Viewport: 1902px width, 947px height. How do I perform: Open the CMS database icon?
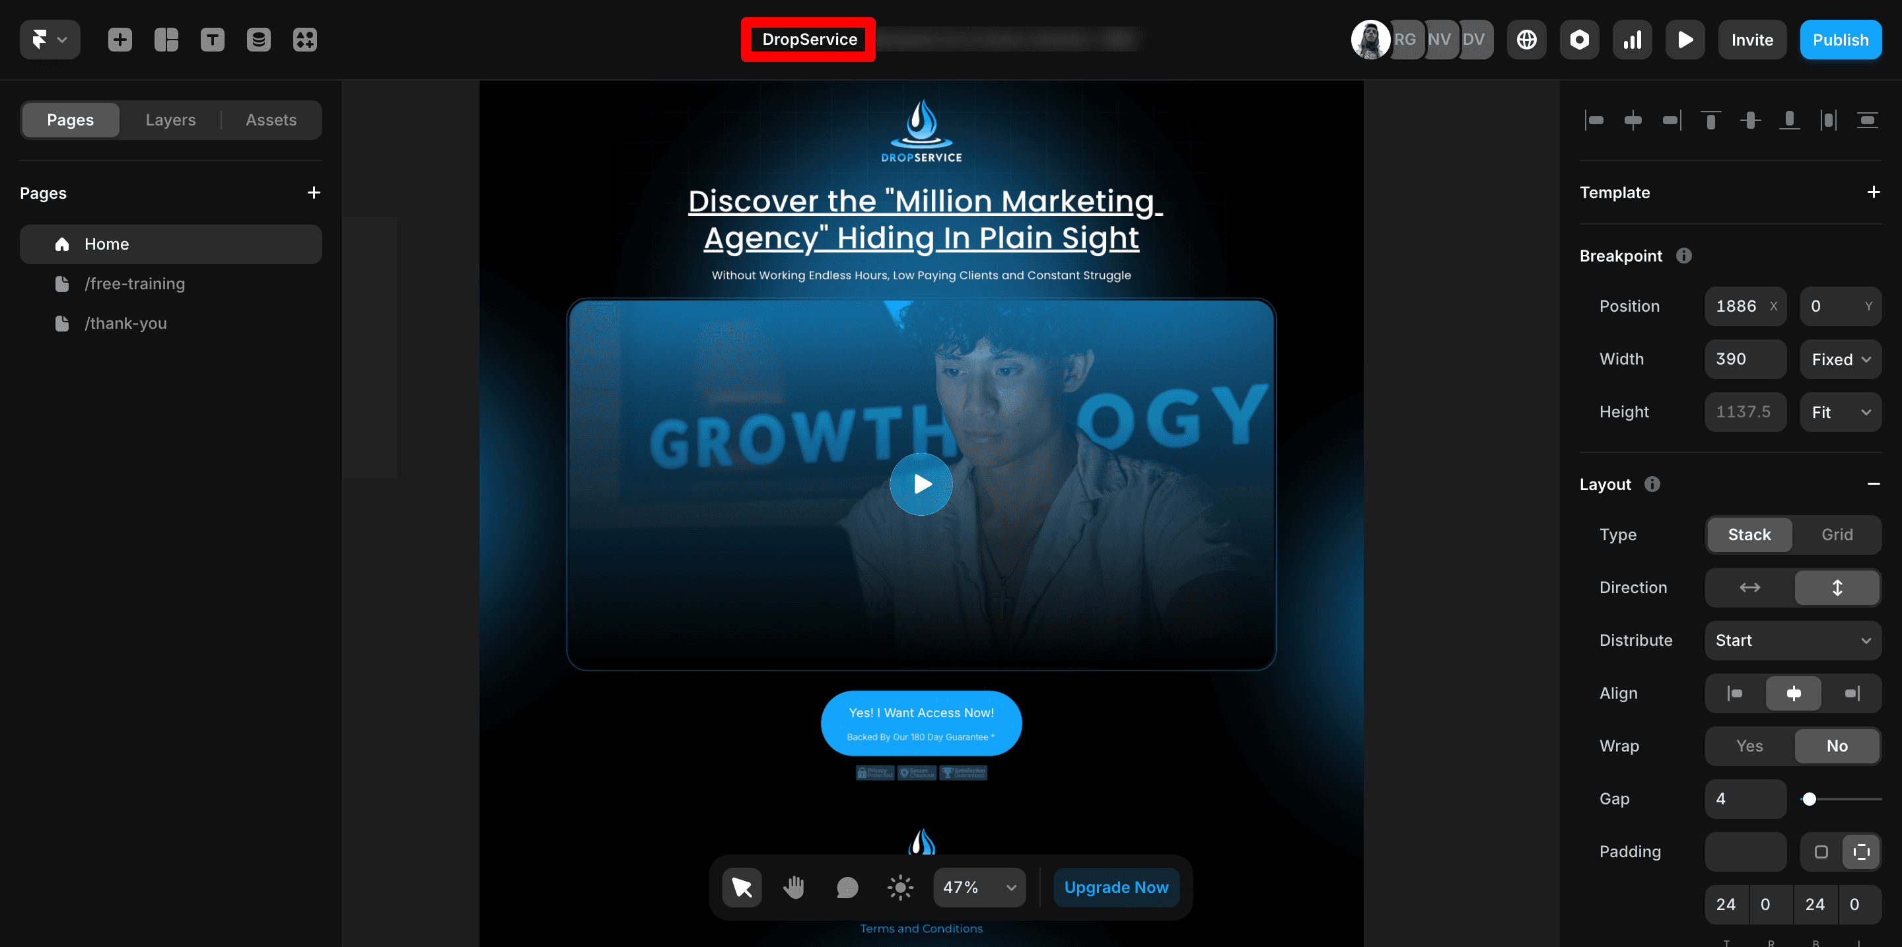(x=258, y=40)
